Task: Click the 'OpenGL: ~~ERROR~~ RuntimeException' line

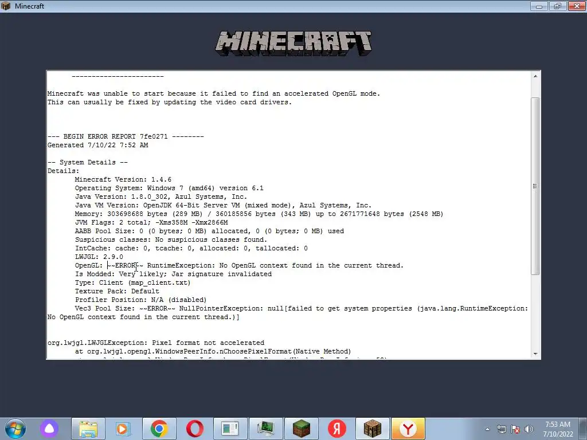Action: 239,266
